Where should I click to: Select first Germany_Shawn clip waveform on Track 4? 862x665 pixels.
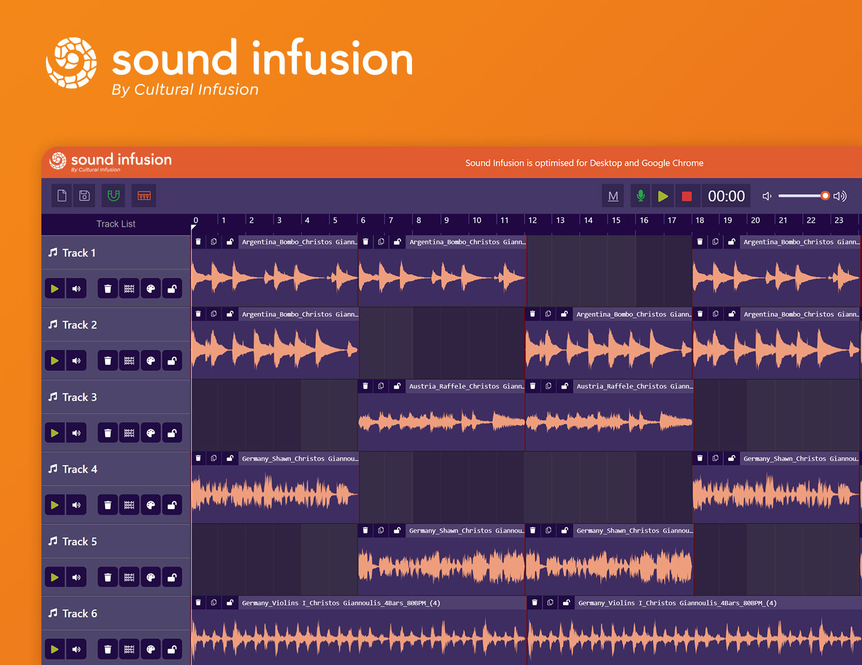tap(275, 494)
